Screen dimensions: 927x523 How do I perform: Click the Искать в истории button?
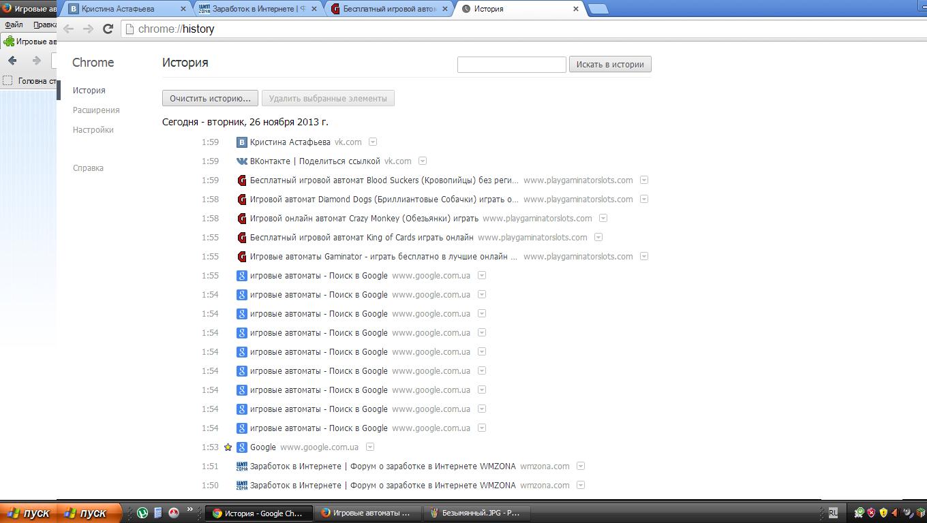[610, 65]
